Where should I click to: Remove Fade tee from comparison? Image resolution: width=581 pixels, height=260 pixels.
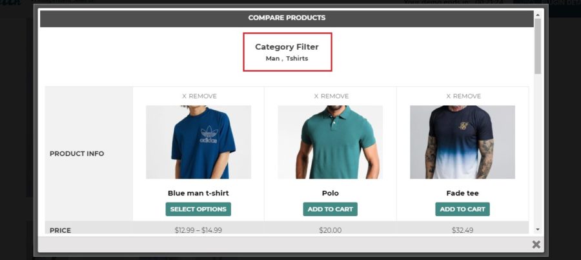(463, 96)
